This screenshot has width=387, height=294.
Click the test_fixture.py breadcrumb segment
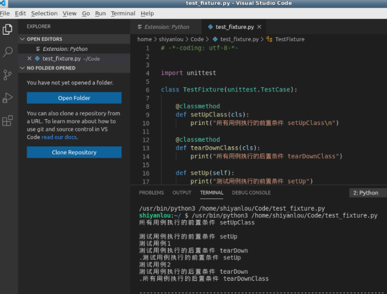[x=239, y=39]
